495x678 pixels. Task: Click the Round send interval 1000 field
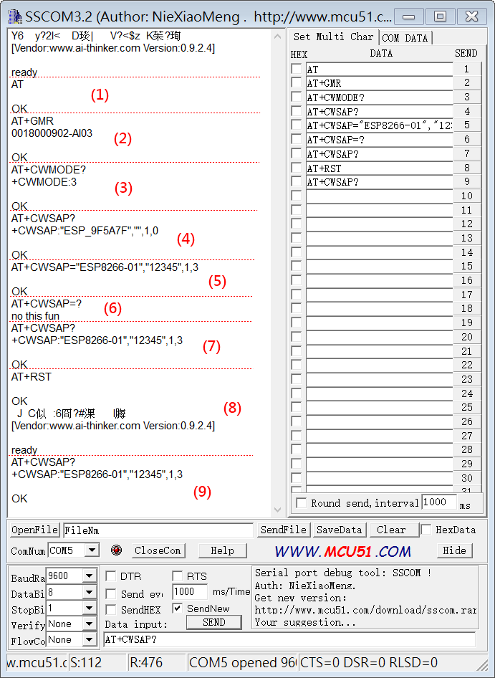(439, 502)
